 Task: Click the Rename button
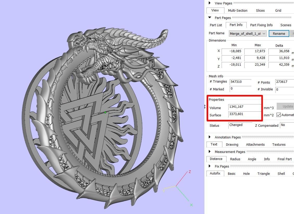(279, 34)
